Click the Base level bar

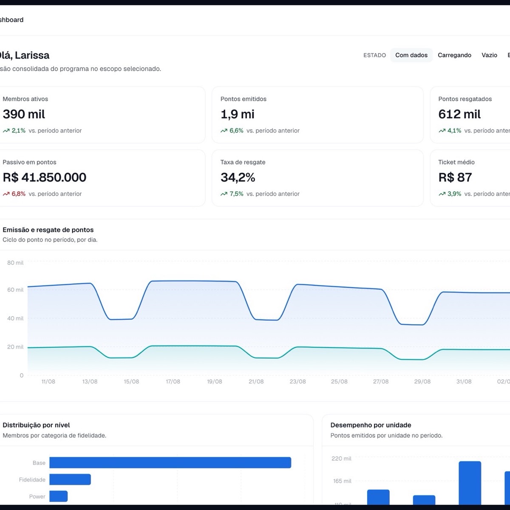point(170,463)
